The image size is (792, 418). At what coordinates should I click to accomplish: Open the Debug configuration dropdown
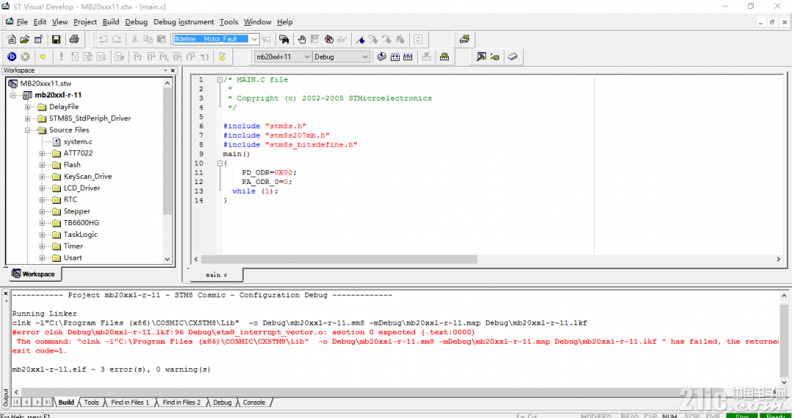click(366, 57)
